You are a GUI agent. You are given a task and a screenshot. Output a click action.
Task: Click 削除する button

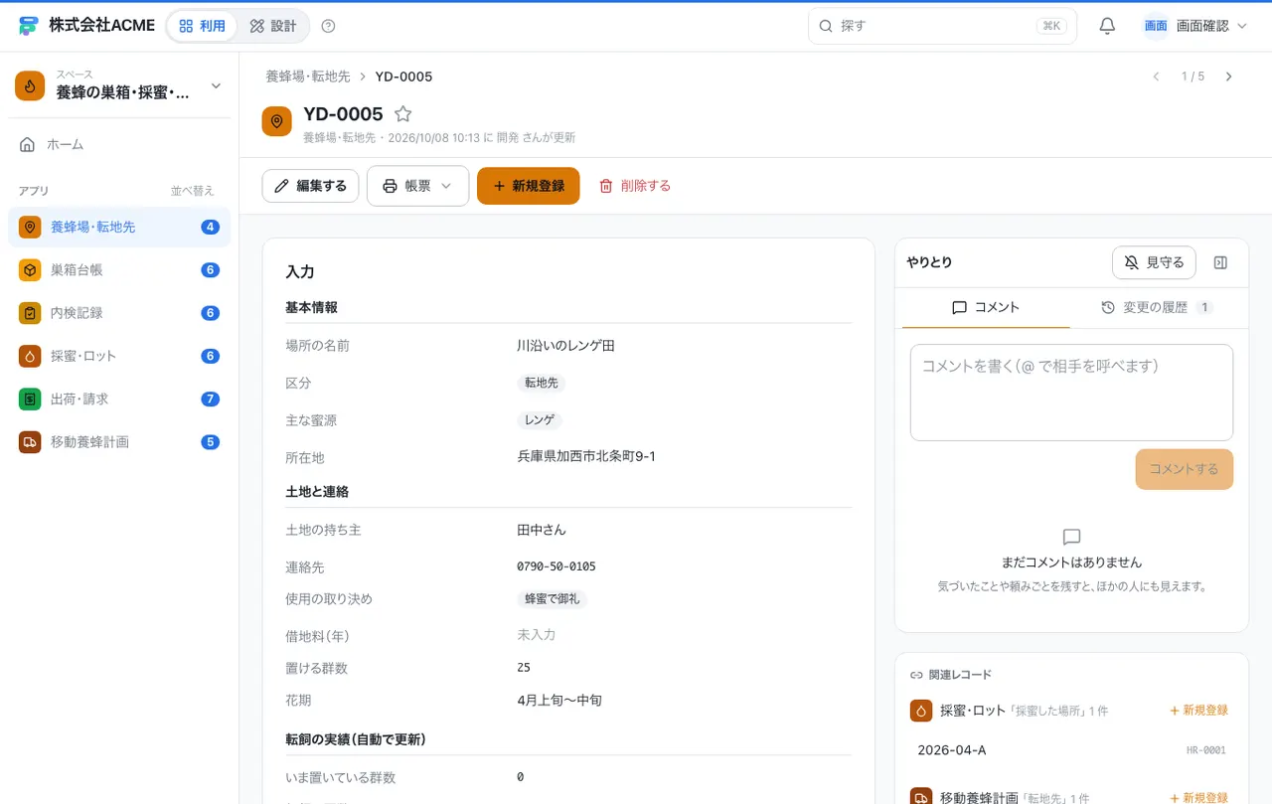[x=635, y=186]
